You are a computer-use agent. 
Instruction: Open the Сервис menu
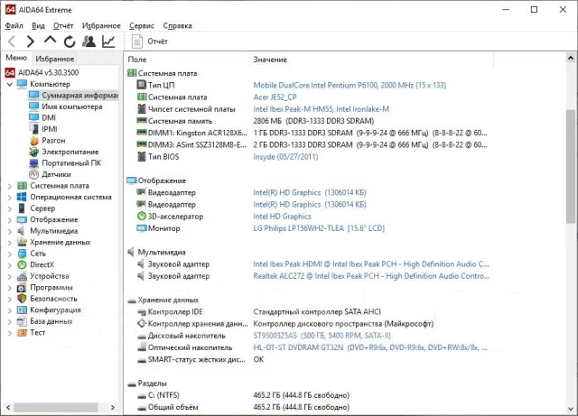(142, 25)
